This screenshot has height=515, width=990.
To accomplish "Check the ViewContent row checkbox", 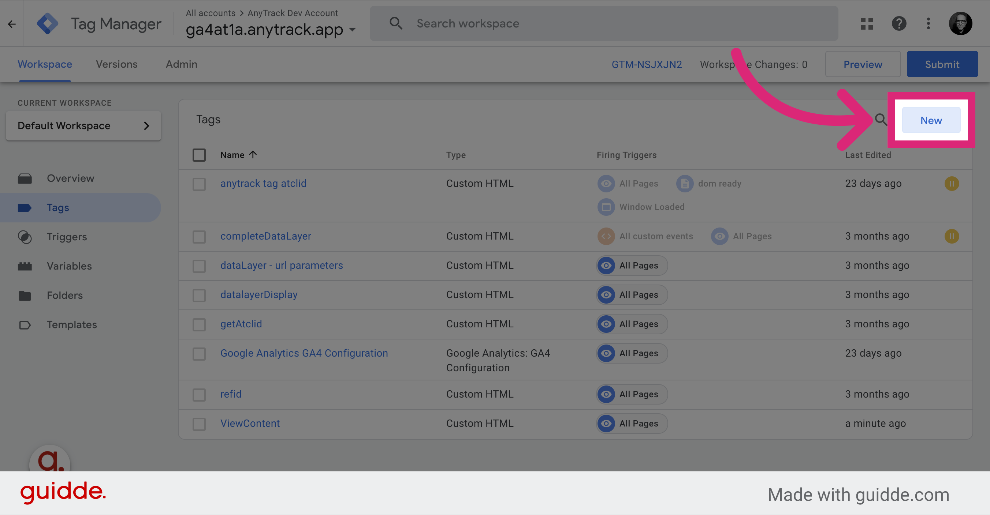I will 199,424.
